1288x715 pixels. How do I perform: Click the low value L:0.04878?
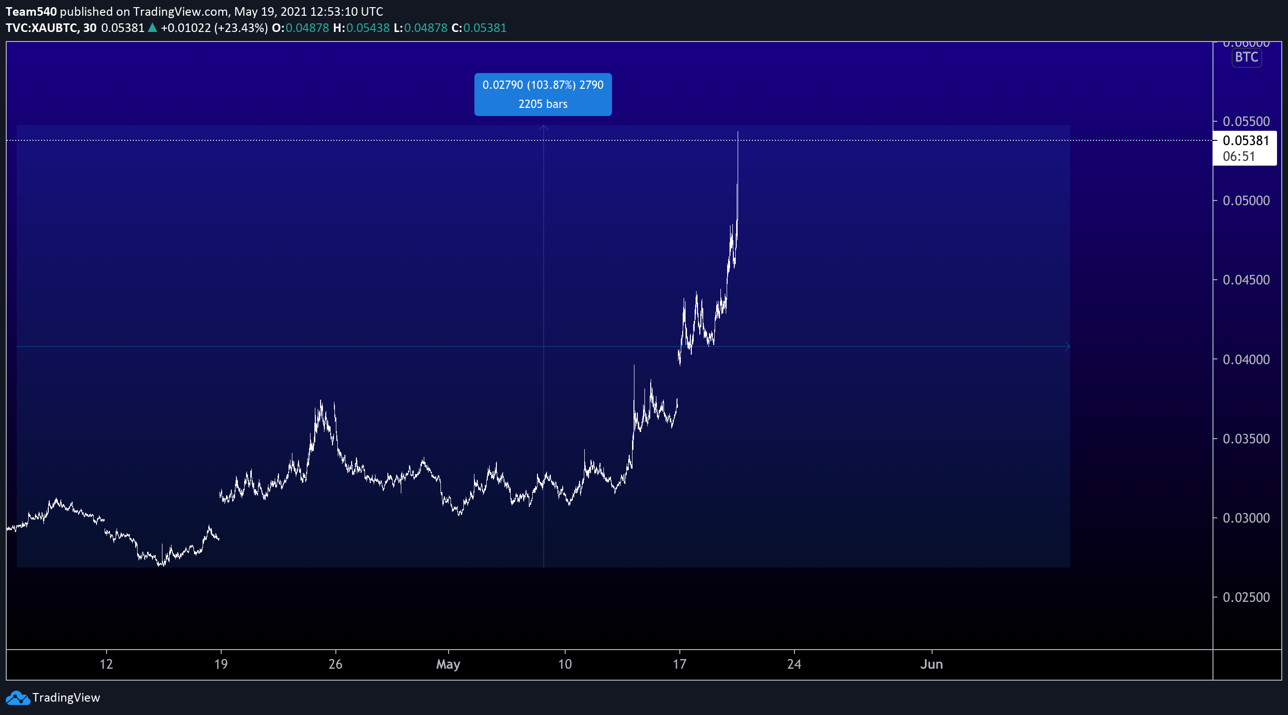[420, 28]
